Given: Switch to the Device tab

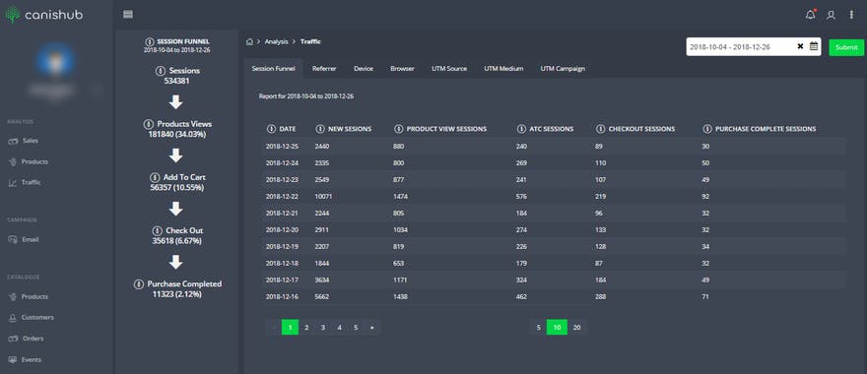Looking at the screenshot, I should pyautogui.click(x=364, y=69).
